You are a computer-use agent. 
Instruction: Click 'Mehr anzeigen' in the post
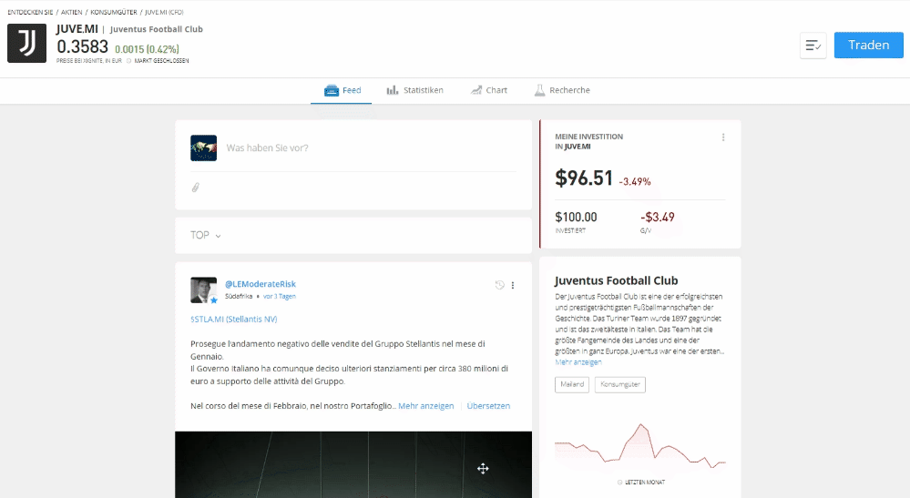click(x=426, y=406)
